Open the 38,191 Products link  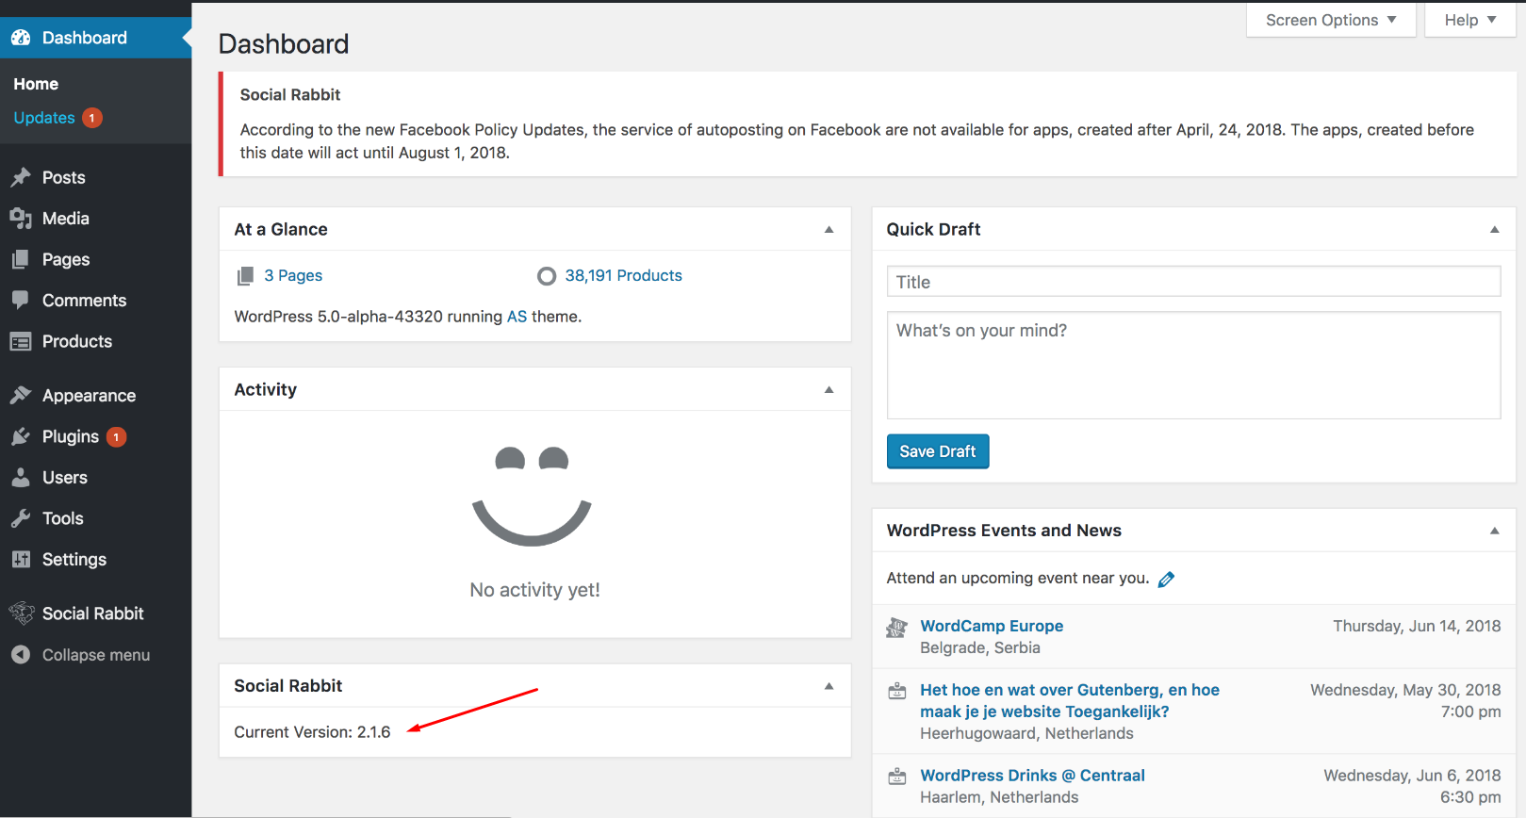pyautogui.click(x=624, y=275)
